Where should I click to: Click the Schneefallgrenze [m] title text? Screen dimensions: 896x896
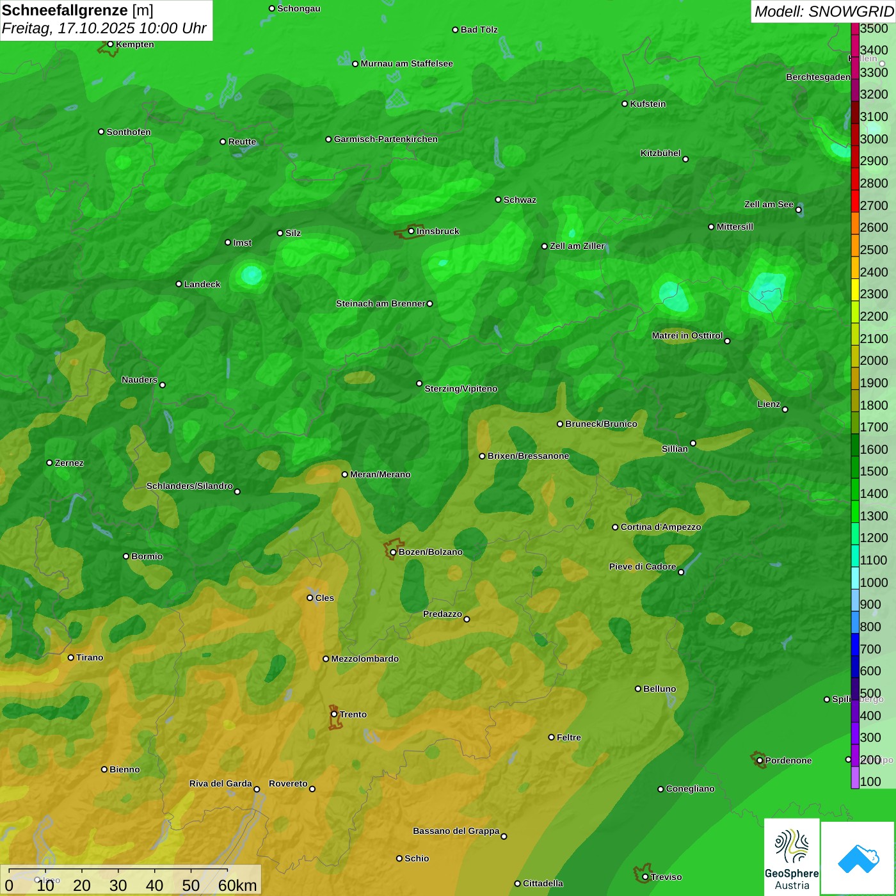(x=77, y=10)
